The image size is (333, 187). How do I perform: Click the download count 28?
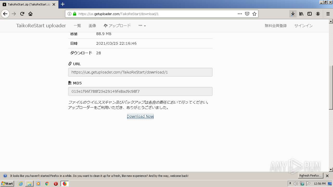(x=99, y=53)
